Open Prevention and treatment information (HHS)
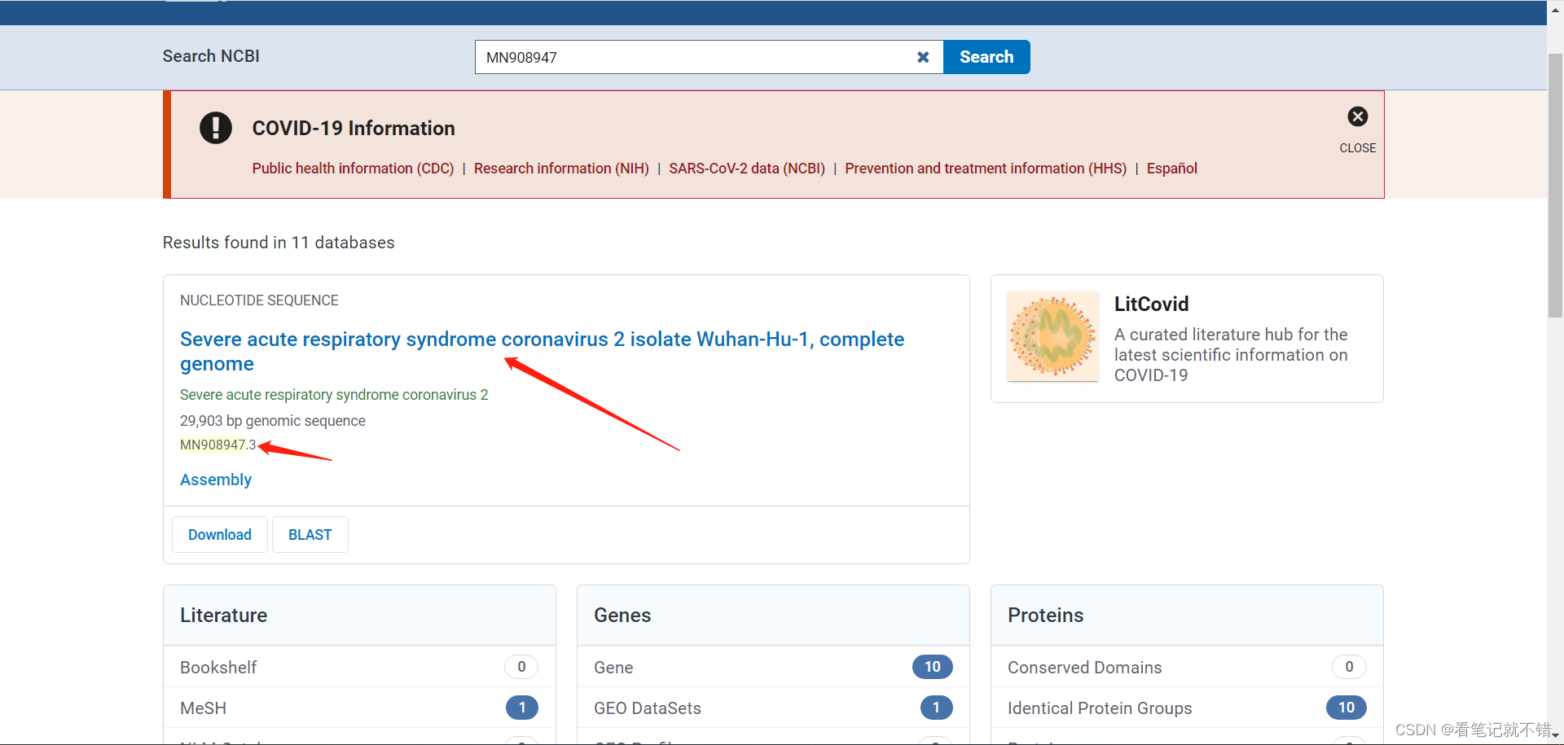Viewport: 1564px width, 745px height. (986, 169)
